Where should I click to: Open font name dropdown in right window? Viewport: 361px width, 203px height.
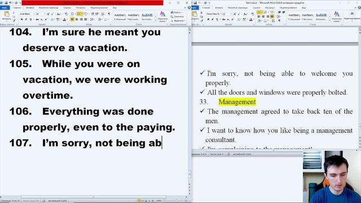click(221, 14)
